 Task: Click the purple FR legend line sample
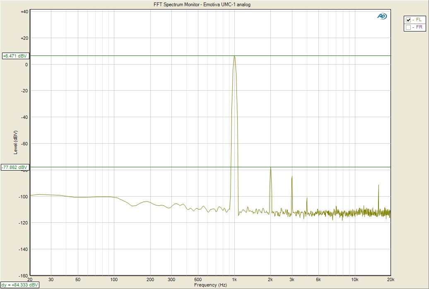click(x=414, y=27)
